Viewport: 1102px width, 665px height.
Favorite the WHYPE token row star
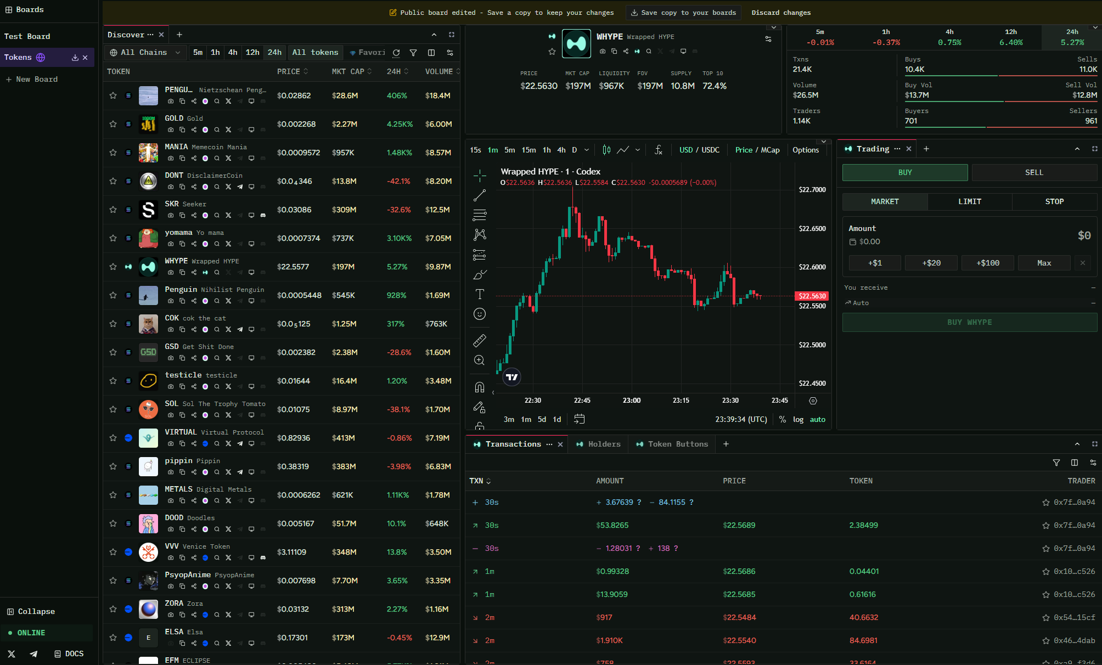click(x=113, y=267)
